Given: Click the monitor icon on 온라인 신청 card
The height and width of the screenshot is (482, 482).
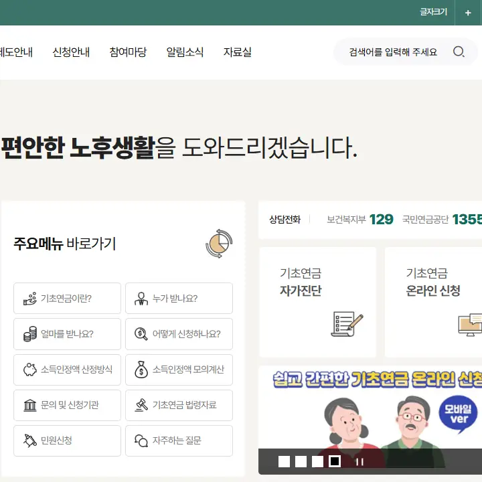Looking at the screenshot, I should click(470, 325).
